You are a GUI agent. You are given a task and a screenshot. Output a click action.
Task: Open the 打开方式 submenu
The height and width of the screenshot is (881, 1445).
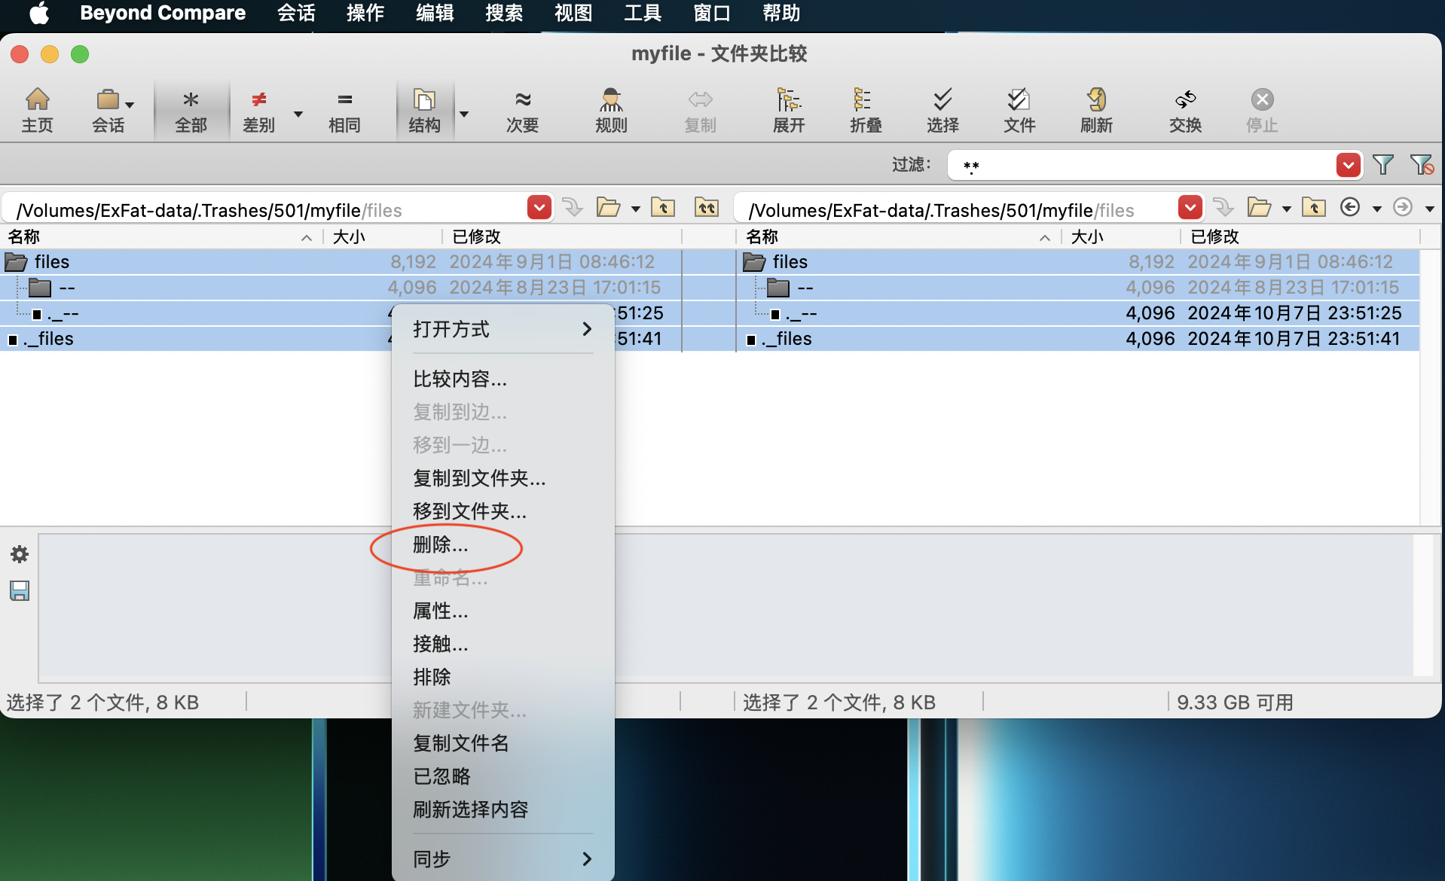click(503, 329)
